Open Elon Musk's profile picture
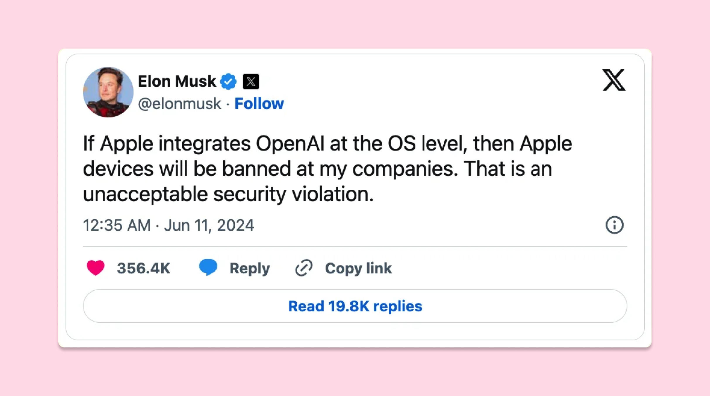 [x=108, y=92]
